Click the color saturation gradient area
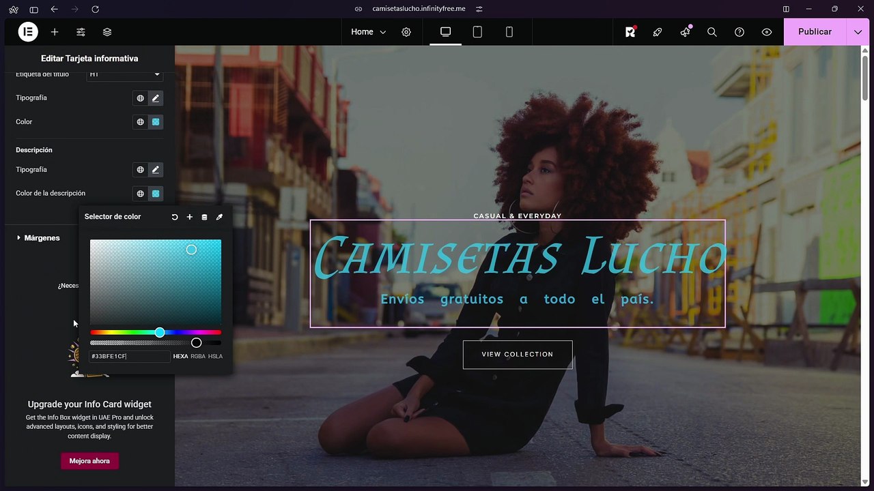874x491 pixels. pyautogui.click(x=156, y=282)
